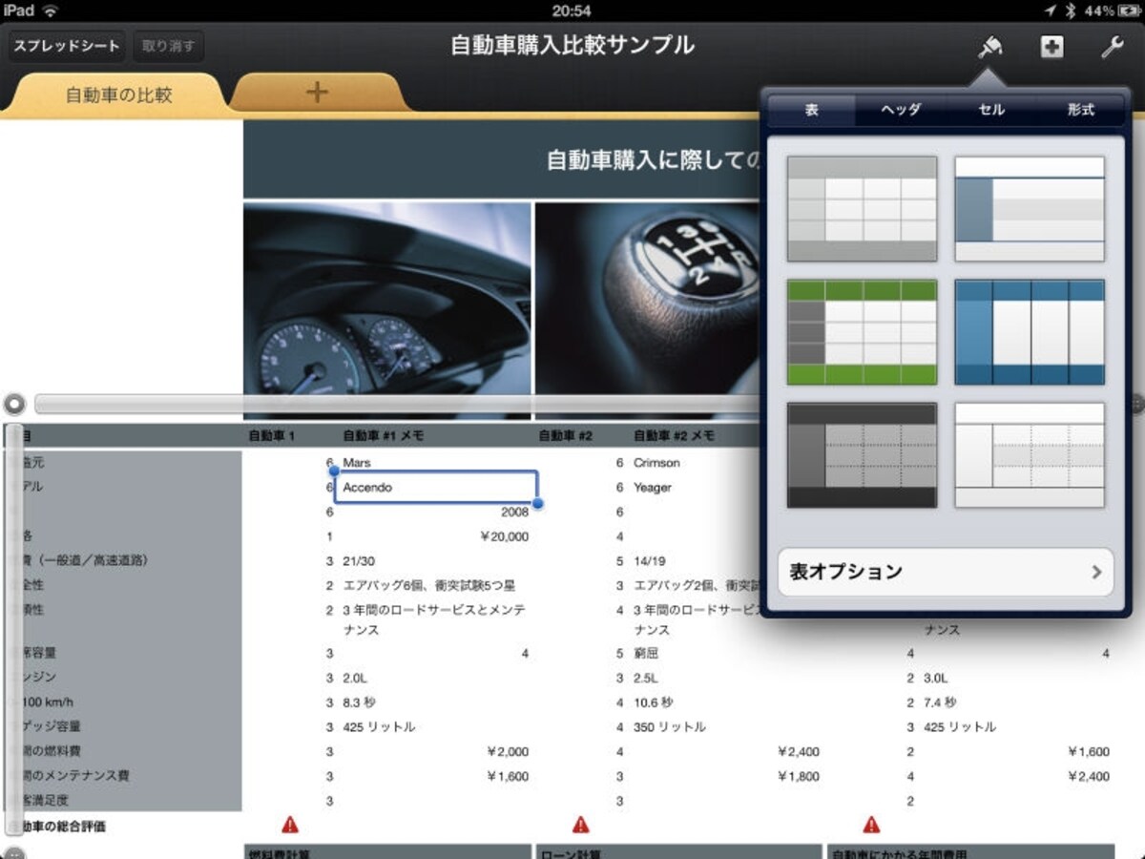Choose the plain white dotted table style
Image resolution: width=1145 pixels, height=859 pixels.
1030,455
